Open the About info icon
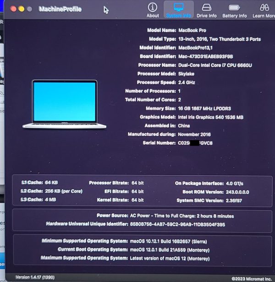 click(153, 9)
